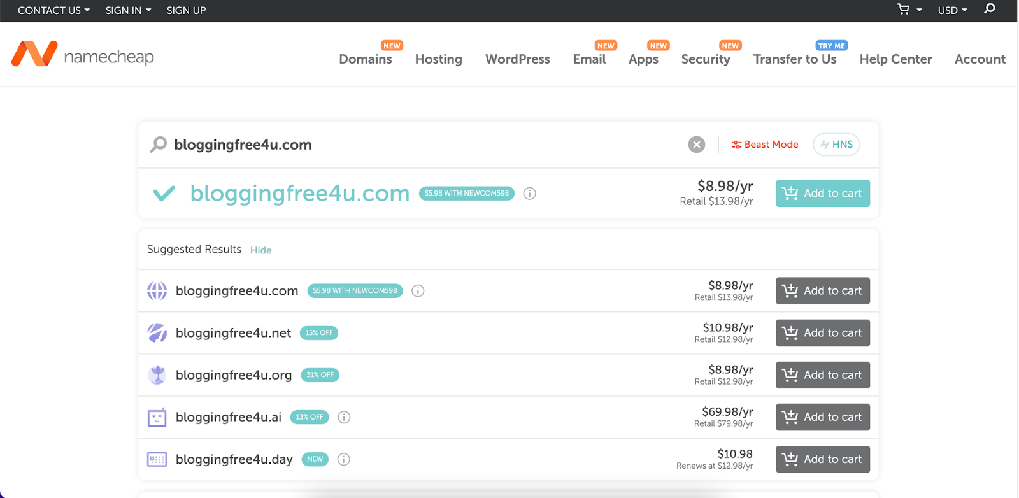Click the $69.98/yr price
This screenshot has height=498, width=1019.
pos(727,411)
